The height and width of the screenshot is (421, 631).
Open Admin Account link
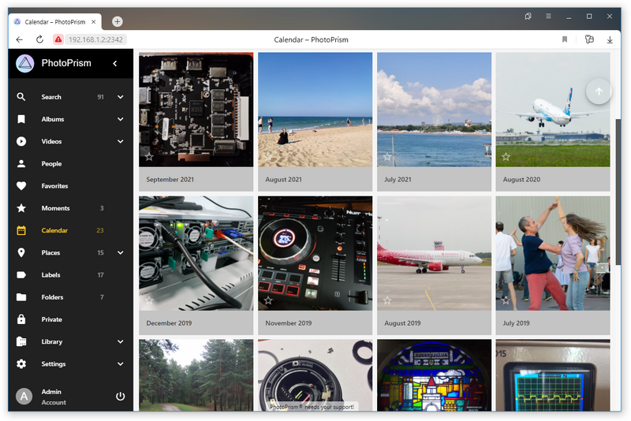54,397
